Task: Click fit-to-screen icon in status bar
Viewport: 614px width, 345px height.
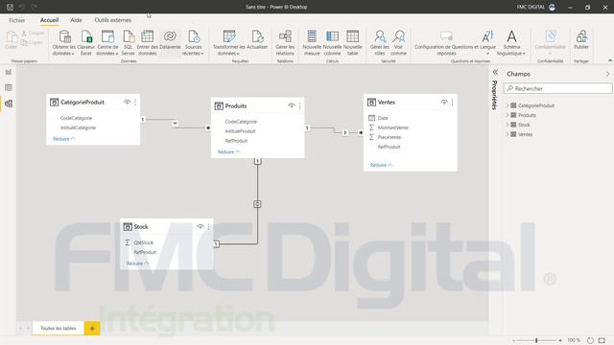Action: (x=602, y=340)
